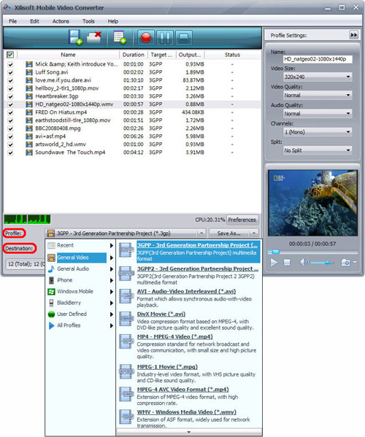Take a snapshot with the camera icon
The height and width of the screenshot is (437, 365).
pyautogui.click(x=345, y=262)
